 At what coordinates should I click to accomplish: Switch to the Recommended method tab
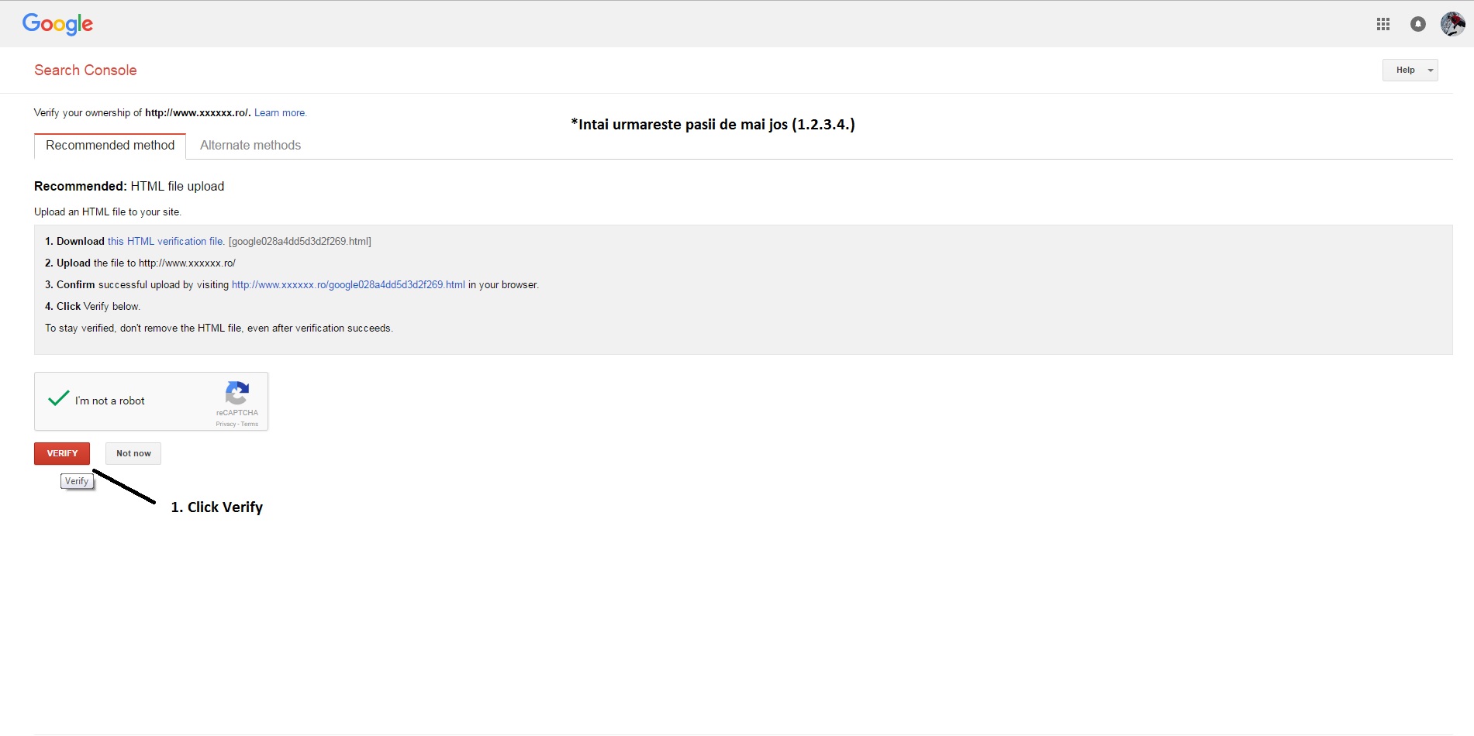click(110, 146)
